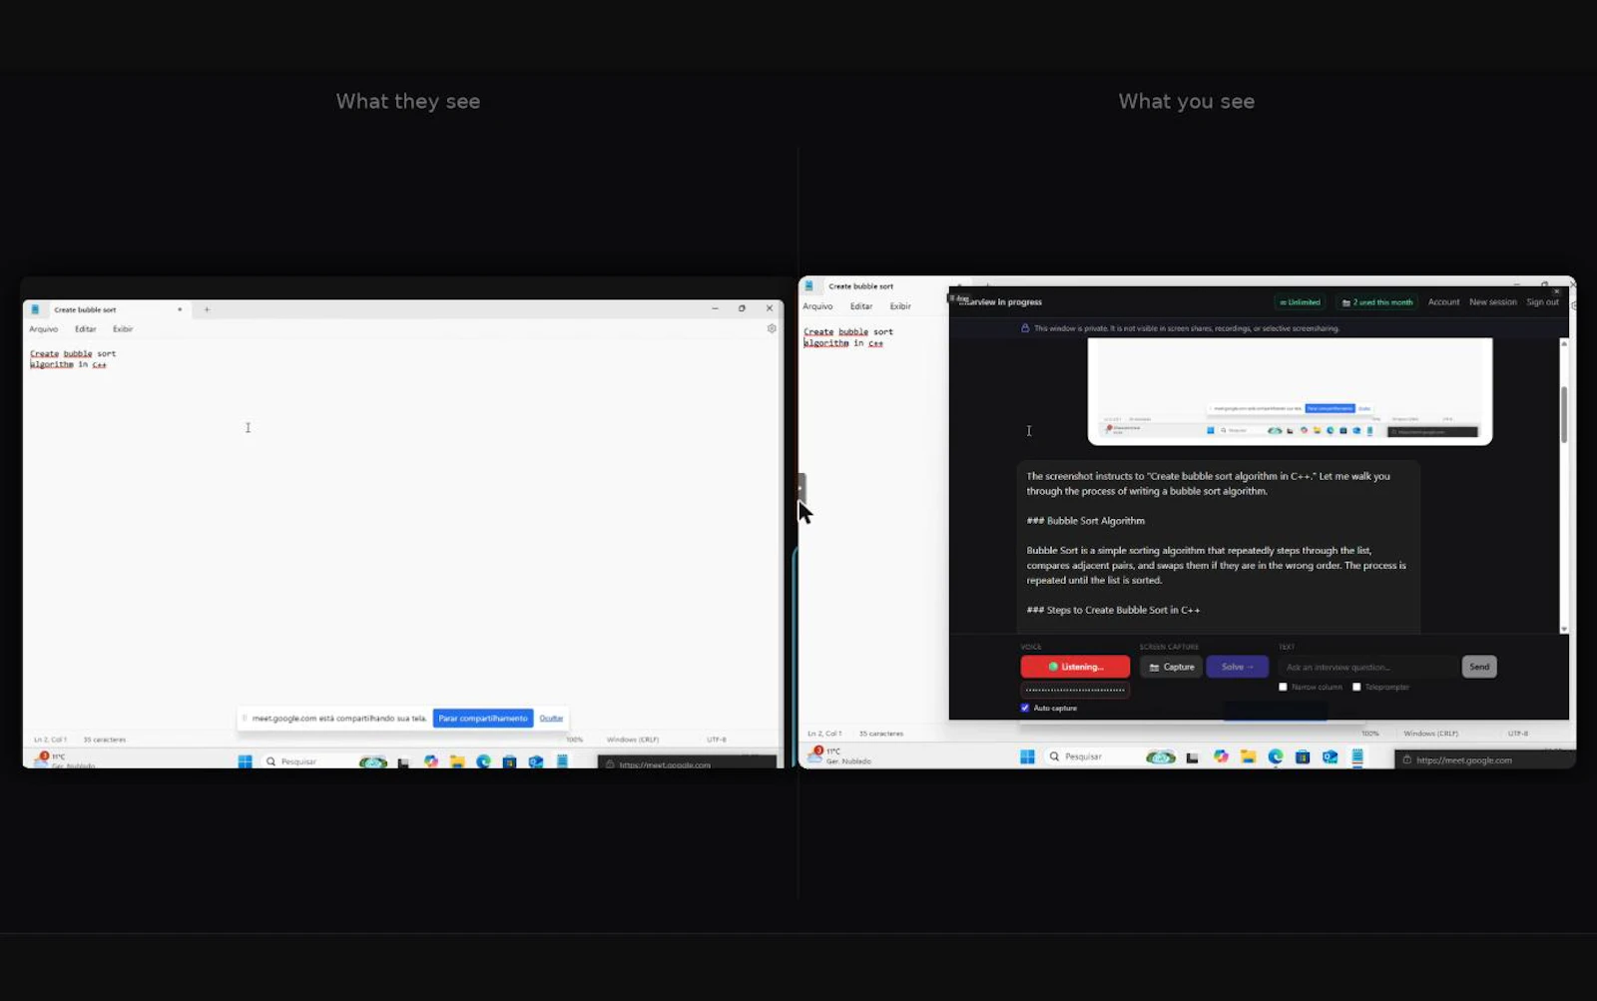This screenshot has height=1001, width=1597.
Task: Open the Start menu in the 'What they see' taskbar
Action: [x=245, y=761]
